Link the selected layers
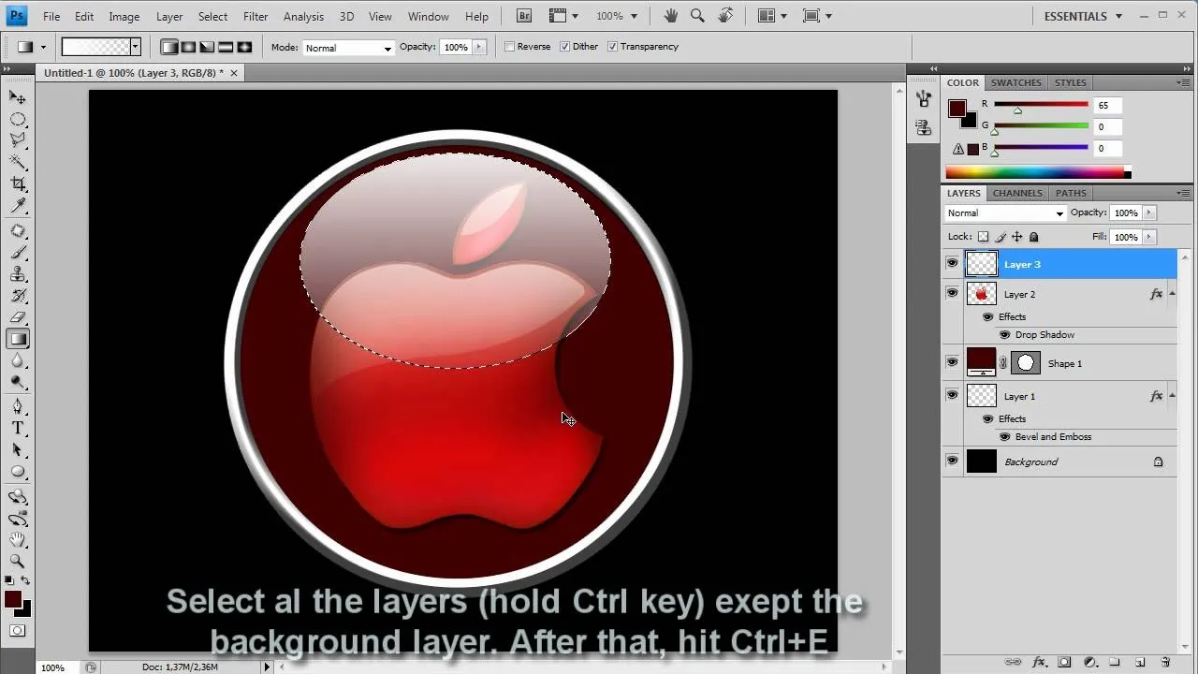1198x674 pixels. point(1014,662)
